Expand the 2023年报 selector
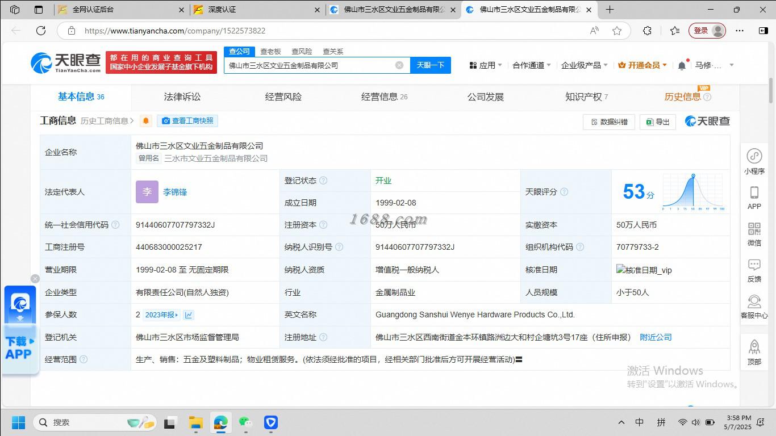This screenshot has height=436, width=776. pos(162,315)
